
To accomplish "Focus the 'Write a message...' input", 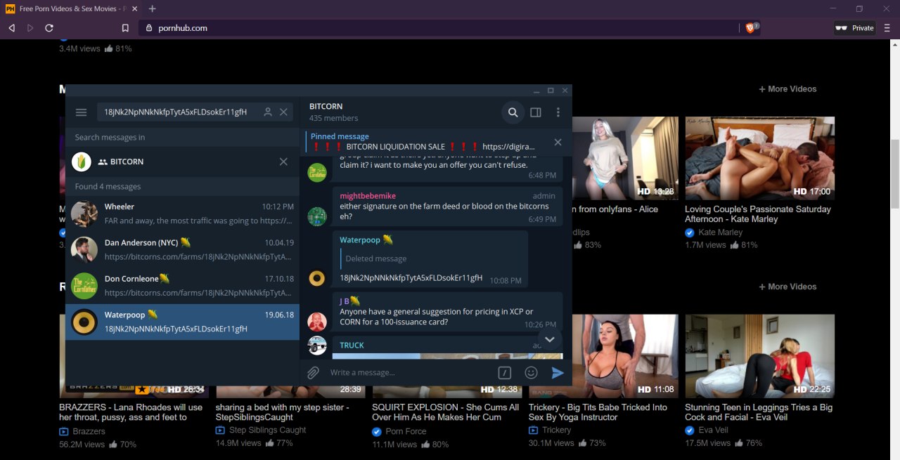I will [x=408, y=372].
